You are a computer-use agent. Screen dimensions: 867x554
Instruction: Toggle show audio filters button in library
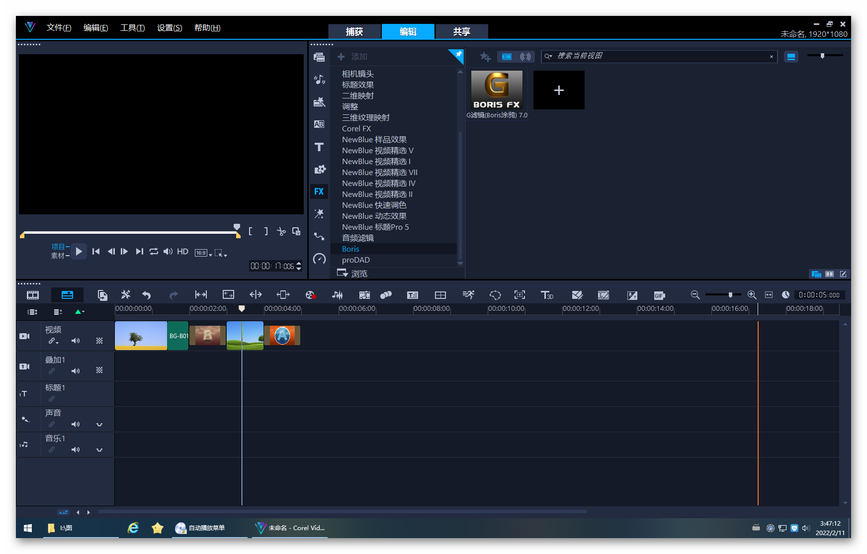[525, 57]
